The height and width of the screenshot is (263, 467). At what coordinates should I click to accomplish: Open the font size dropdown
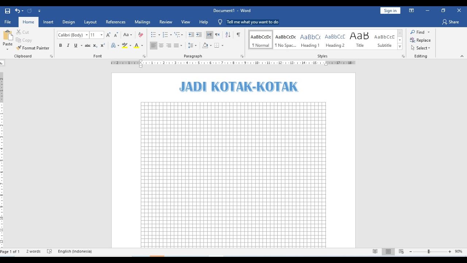[x=101, y=35]
